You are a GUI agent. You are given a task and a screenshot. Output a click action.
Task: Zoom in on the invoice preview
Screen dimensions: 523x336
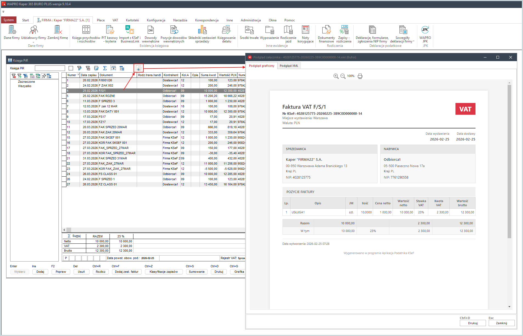tap(336, 76)
